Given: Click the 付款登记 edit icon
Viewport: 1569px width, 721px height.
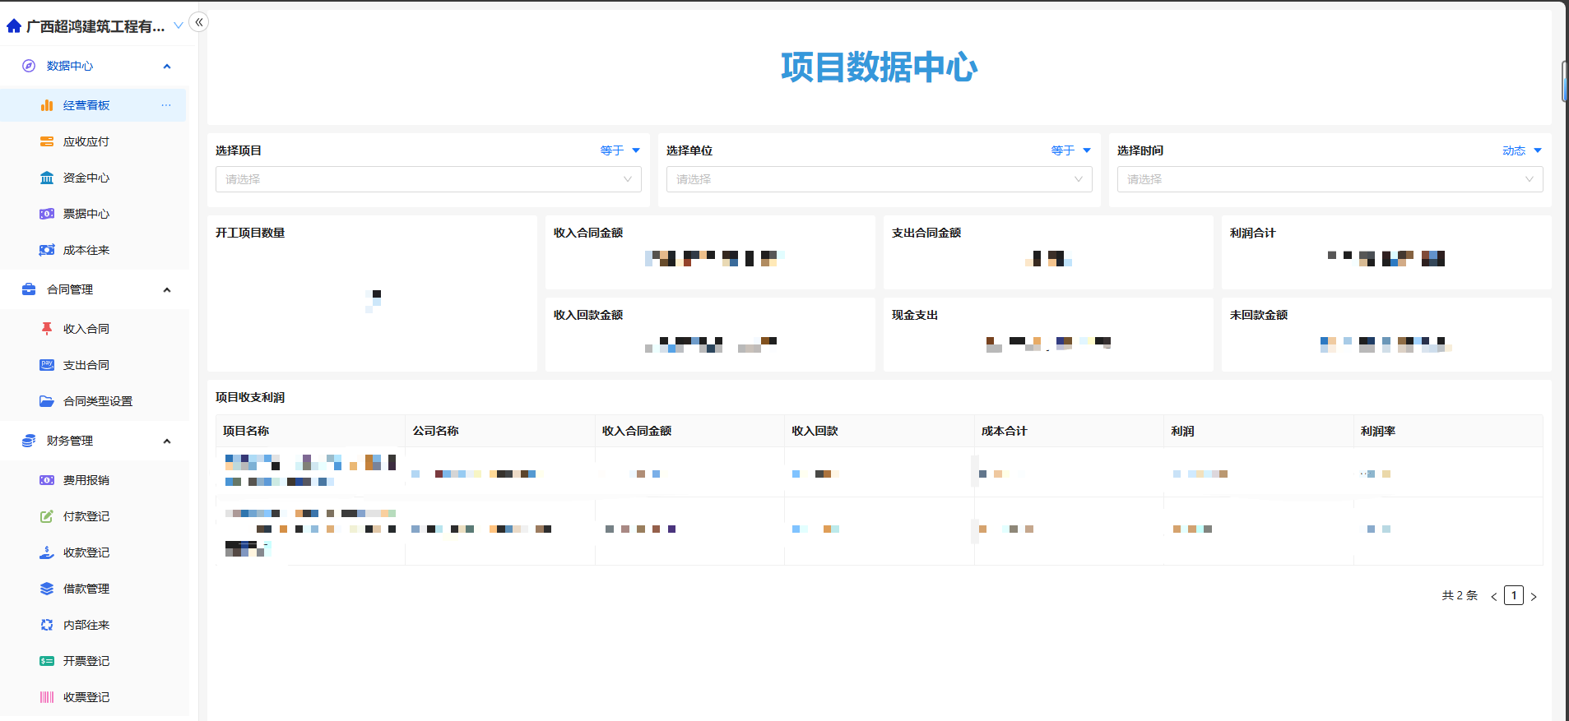Looking at the screenshot, I should (x=47, y=516).
